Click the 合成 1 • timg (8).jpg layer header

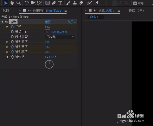tap(15, 17)
